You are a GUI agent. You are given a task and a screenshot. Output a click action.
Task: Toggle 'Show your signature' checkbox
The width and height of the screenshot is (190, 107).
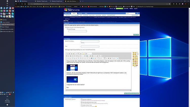(81, 99)
